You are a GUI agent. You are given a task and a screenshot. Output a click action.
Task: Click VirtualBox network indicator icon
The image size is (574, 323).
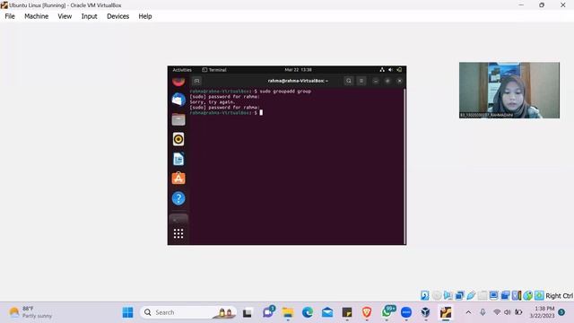tap(459, 295)
